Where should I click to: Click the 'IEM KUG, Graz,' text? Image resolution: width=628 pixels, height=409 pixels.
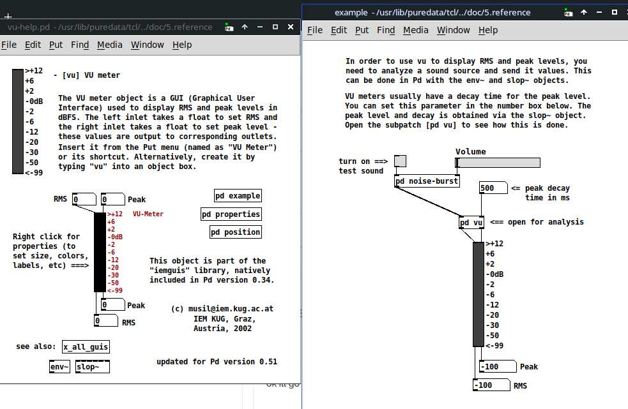(225, 319)
